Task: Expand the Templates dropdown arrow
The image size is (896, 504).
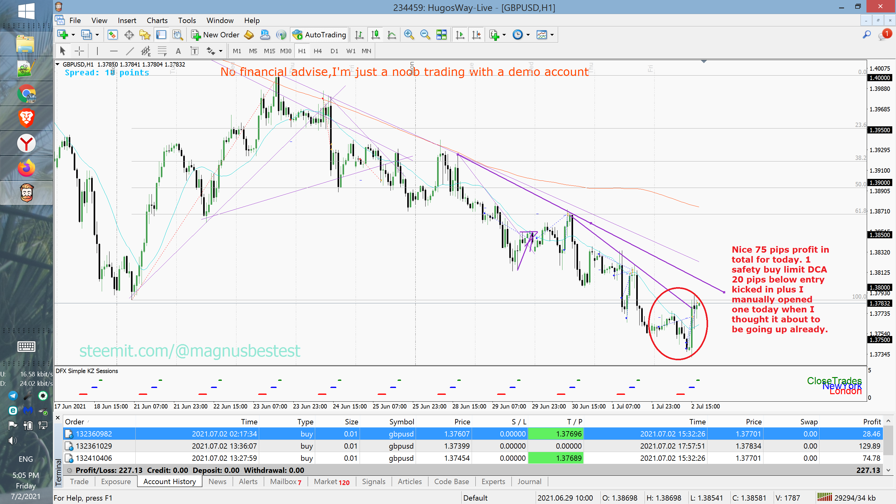Action: [552, 35]
